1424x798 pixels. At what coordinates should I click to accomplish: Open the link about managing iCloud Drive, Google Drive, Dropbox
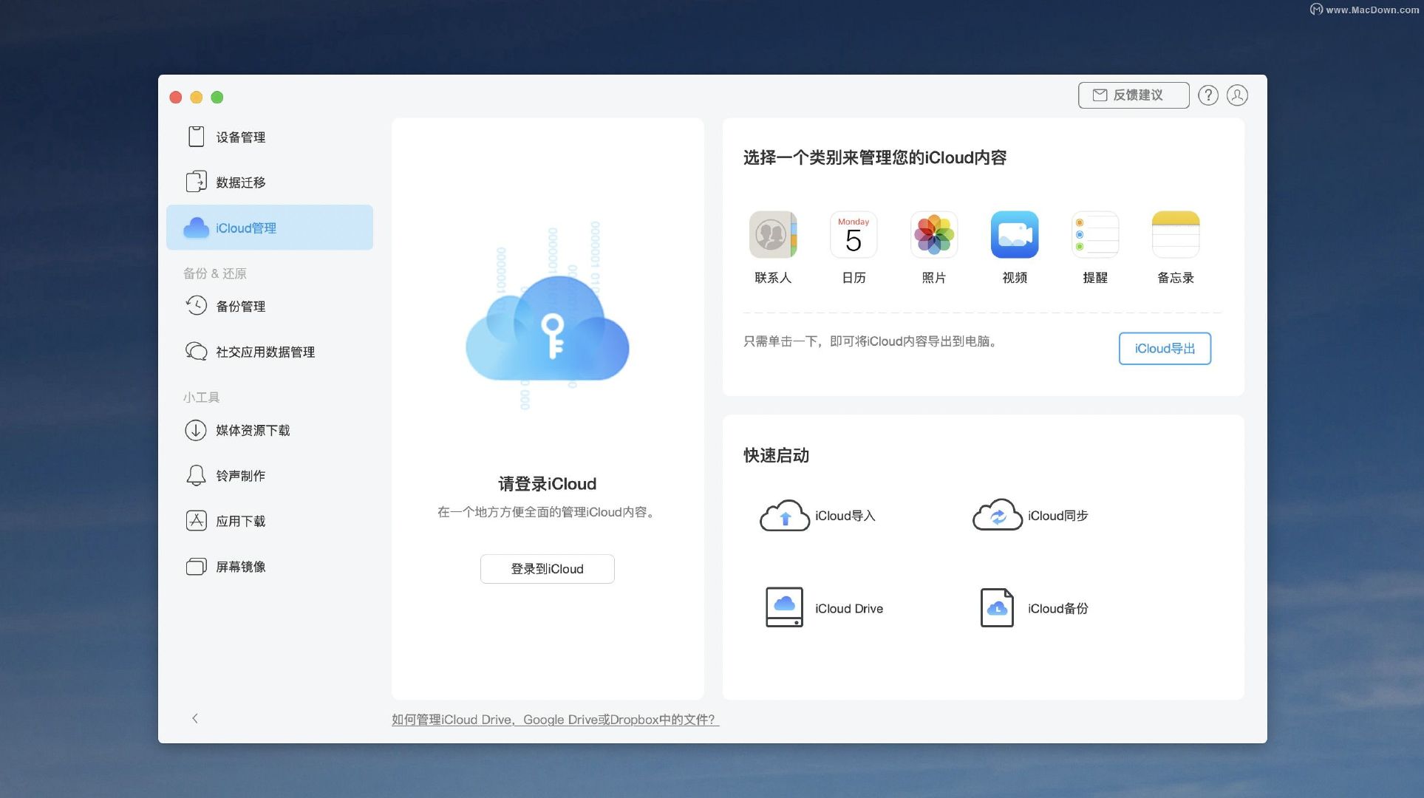coord(555,720)
